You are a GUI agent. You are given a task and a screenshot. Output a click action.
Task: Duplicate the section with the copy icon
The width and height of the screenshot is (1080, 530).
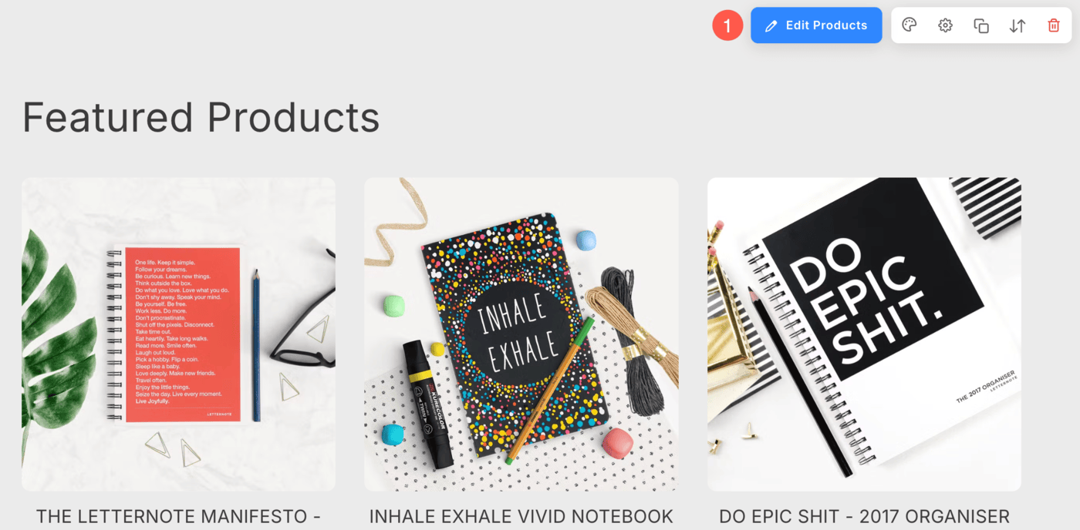click(981, 25)
